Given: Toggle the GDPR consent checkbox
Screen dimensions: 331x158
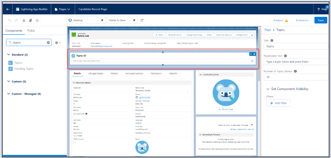Looking at the screenshot, I should [x=74, y=143].
